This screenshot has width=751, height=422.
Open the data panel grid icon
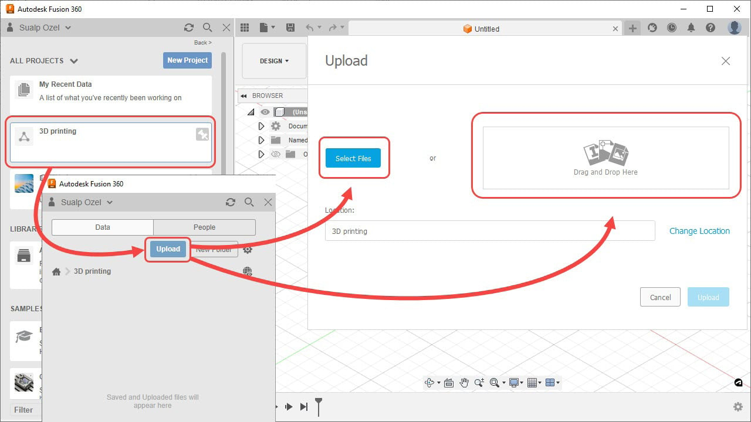tap(245, 28)
